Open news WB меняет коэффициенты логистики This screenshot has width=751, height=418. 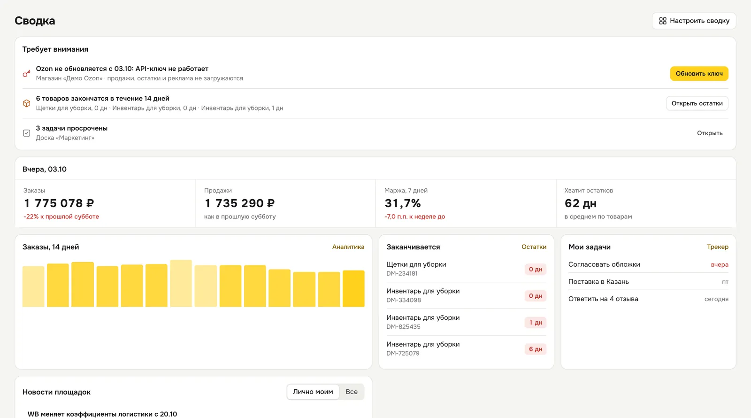(102, 414)
